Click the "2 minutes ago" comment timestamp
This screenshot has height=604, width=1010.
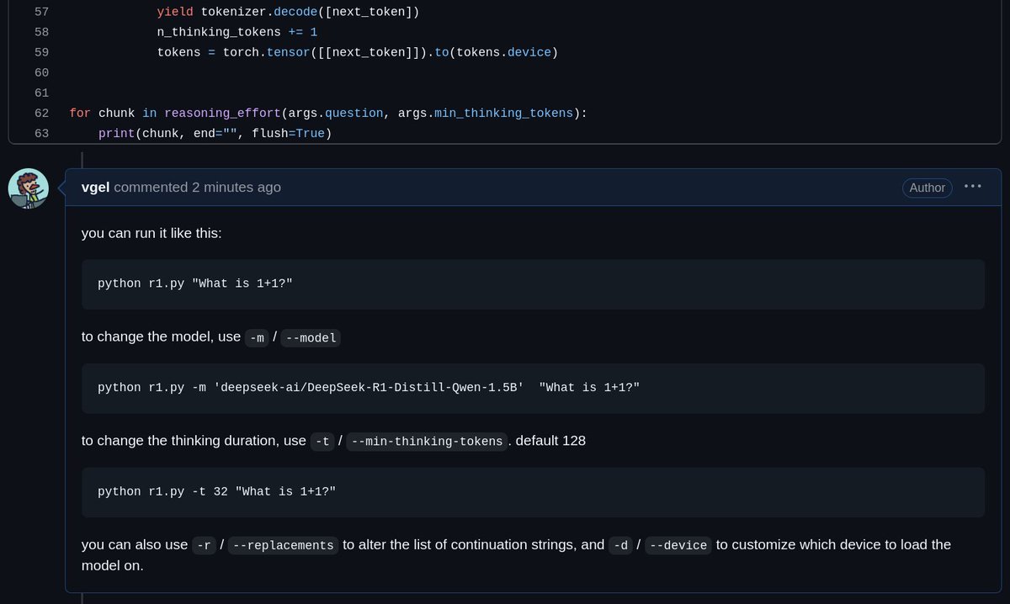pyautogui.click(x=236, y=188)
